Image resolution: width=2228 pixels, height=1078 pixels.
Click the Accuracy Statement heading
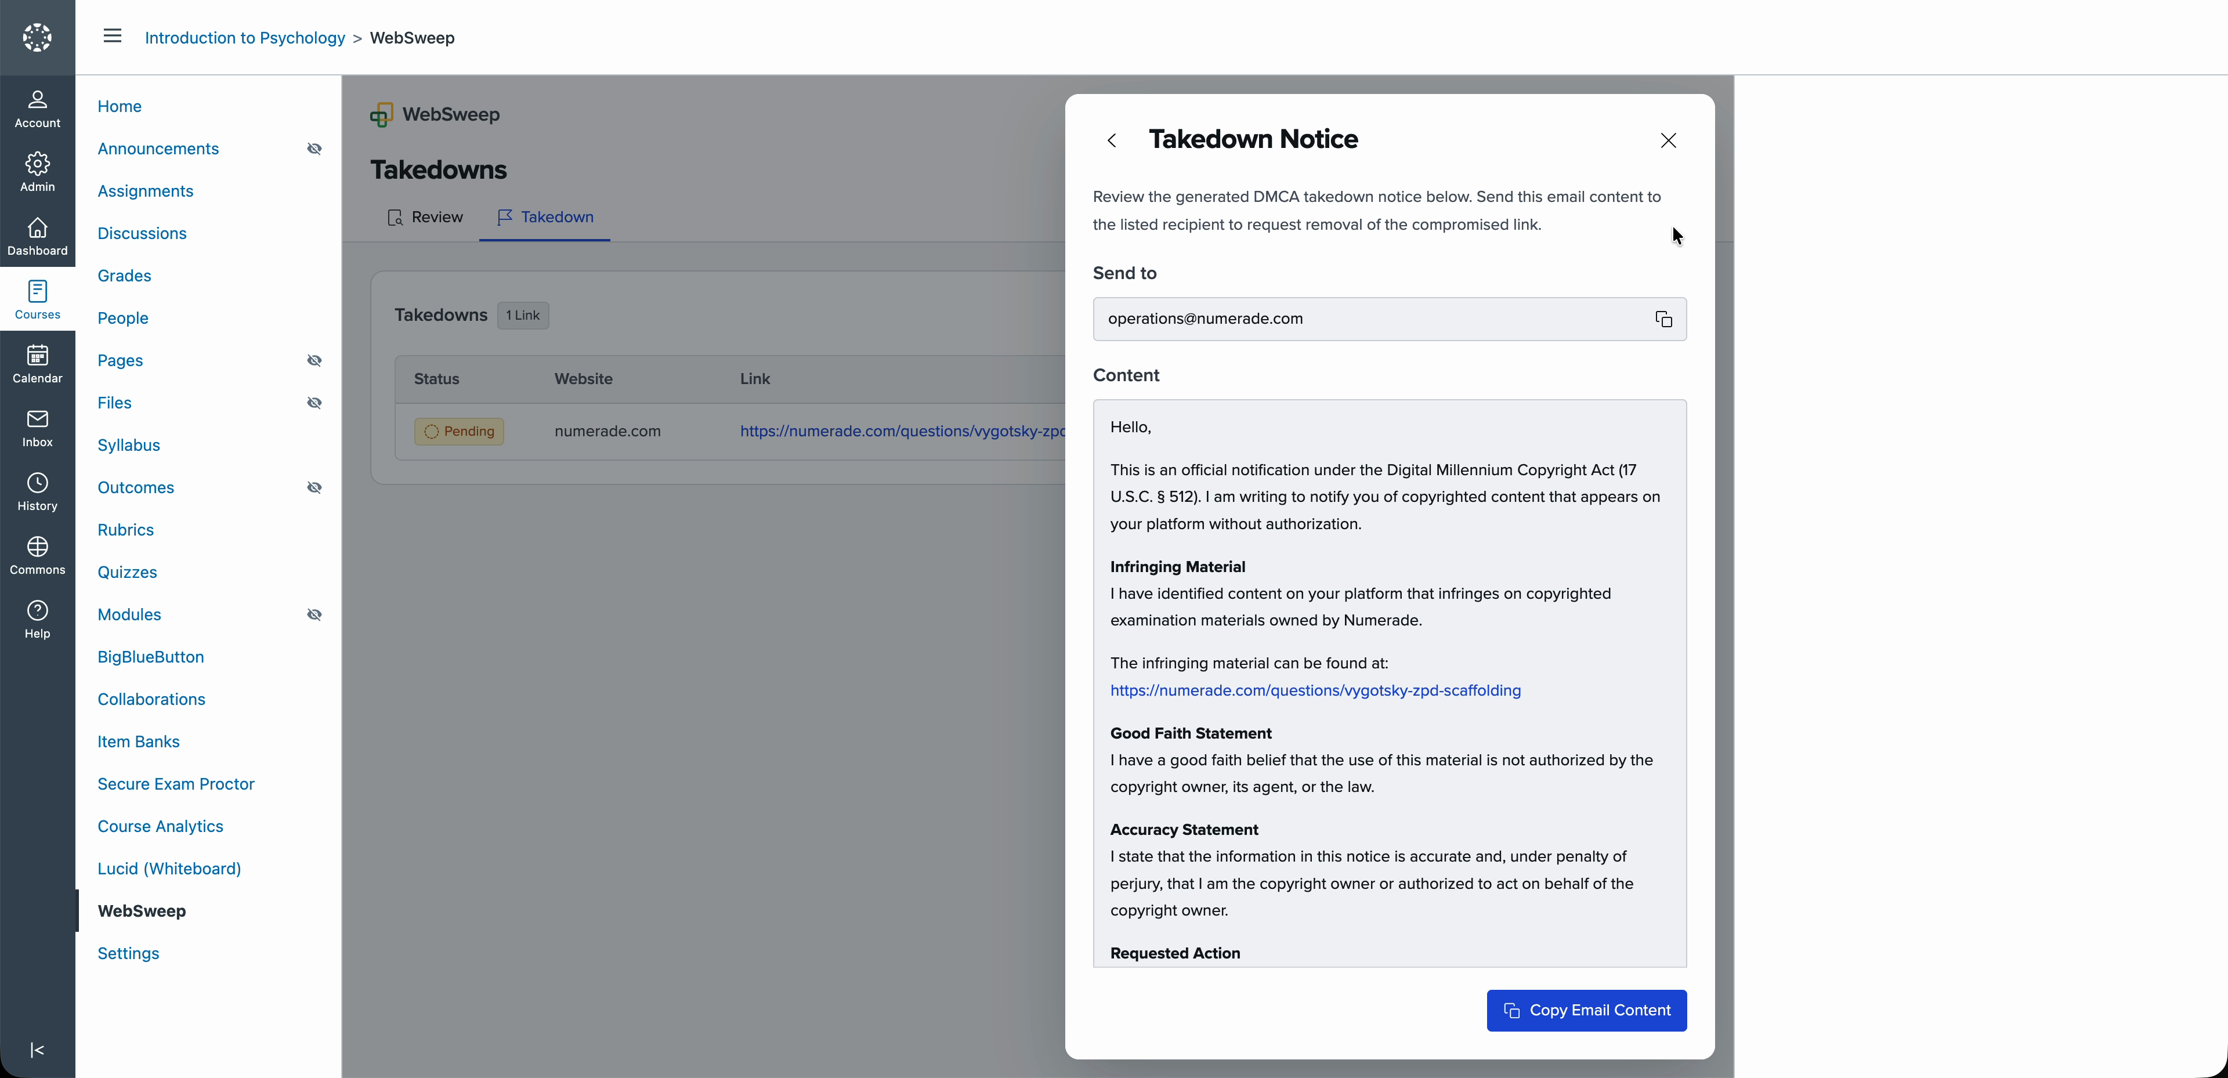[1183, 830]
